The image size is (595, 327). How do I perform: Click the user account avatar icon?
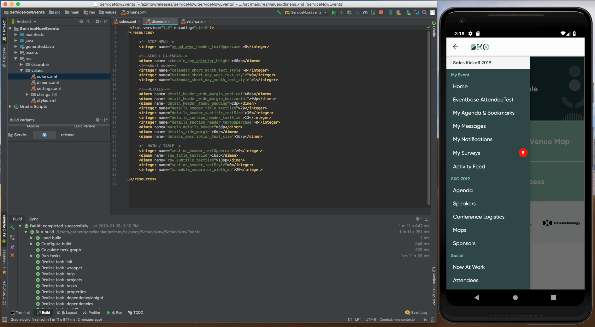pyautogui.click(x=432, y=12)
